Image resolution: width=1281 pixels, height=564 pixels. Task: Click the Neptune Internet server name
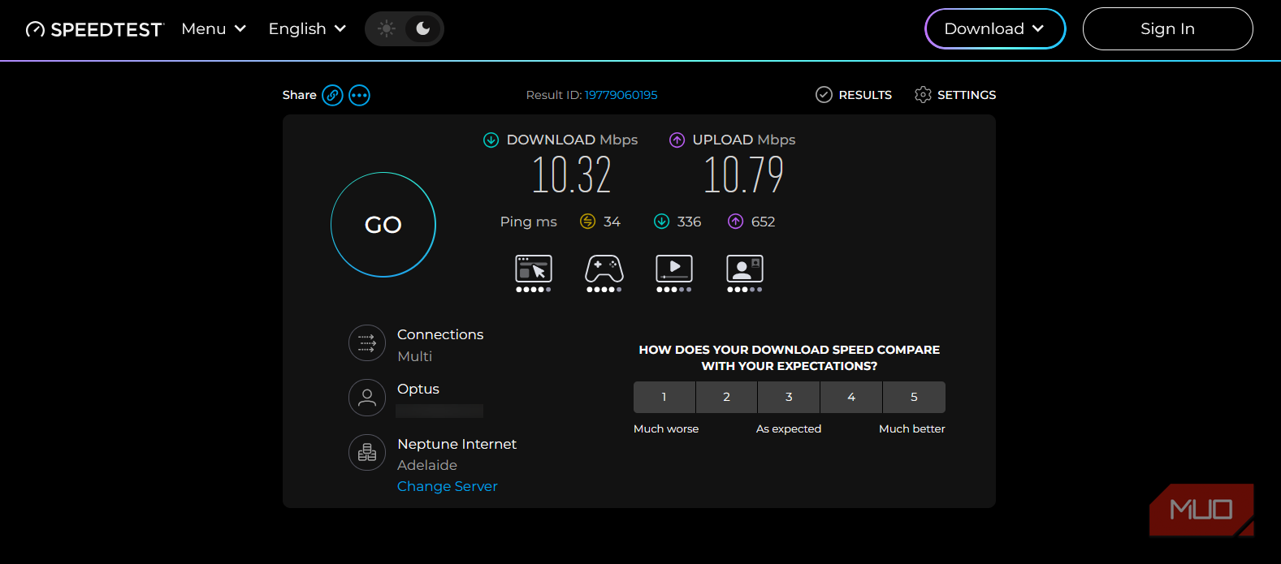click(x=457, y=444)
